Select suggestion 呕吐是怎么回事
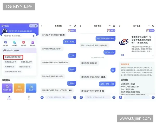The width and height of the screenshot is (156, 125). coord(26,62)
